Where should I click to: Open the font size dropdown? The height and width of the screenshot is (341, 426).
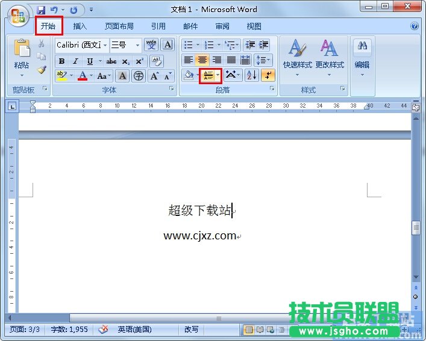[x=138, y=45]
